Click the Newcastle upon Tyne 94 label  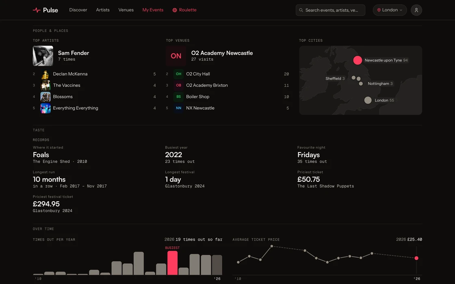386,60
